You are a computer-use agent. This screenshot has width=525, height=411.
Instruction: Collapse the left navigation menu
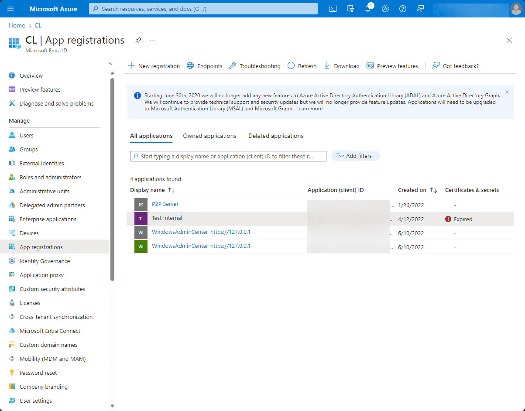110,63
